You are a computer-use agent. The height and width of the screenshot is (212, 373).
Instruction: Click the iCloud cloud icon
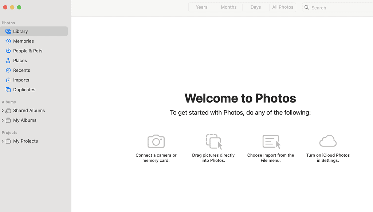pos(328,141)
